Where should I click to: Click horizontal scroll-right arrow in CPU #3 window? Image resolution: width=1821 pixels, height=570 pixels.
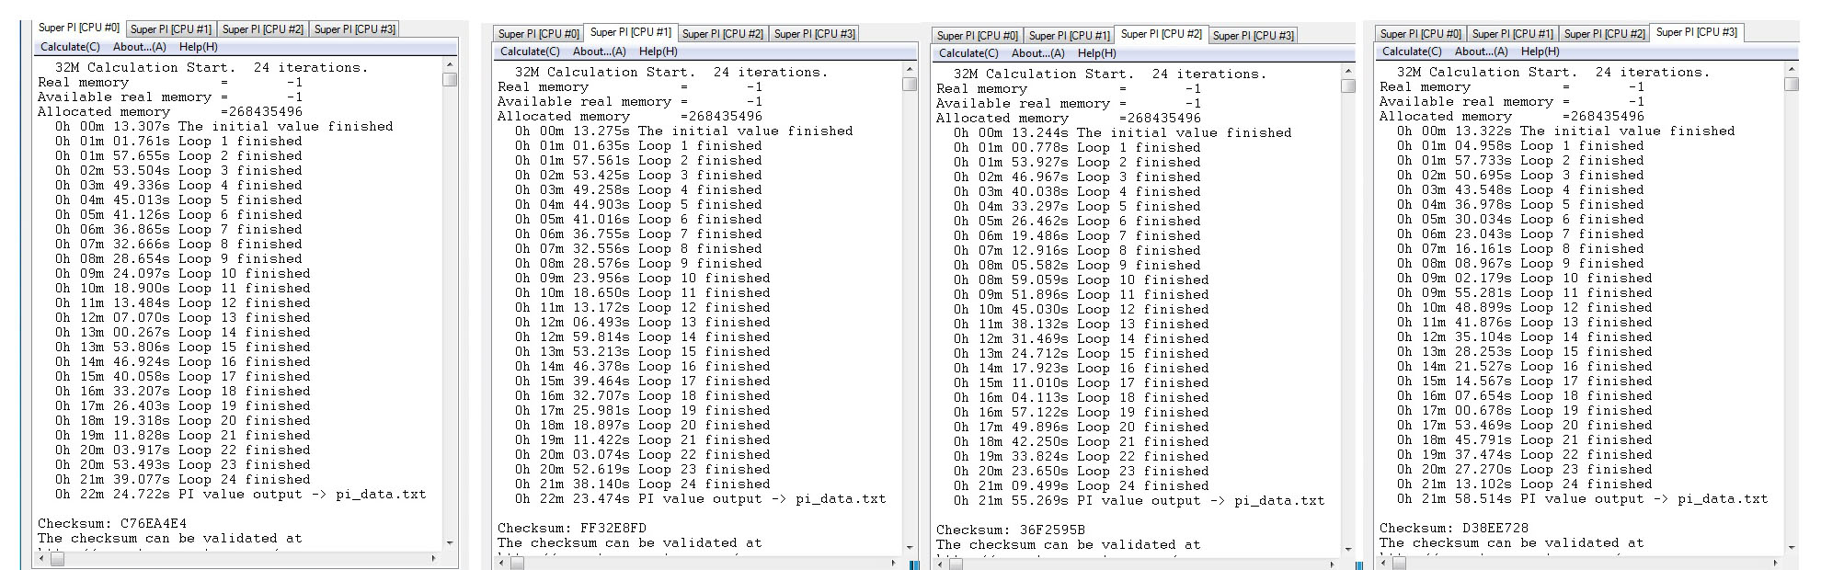pyautogui.click(x=1775, y=563)
